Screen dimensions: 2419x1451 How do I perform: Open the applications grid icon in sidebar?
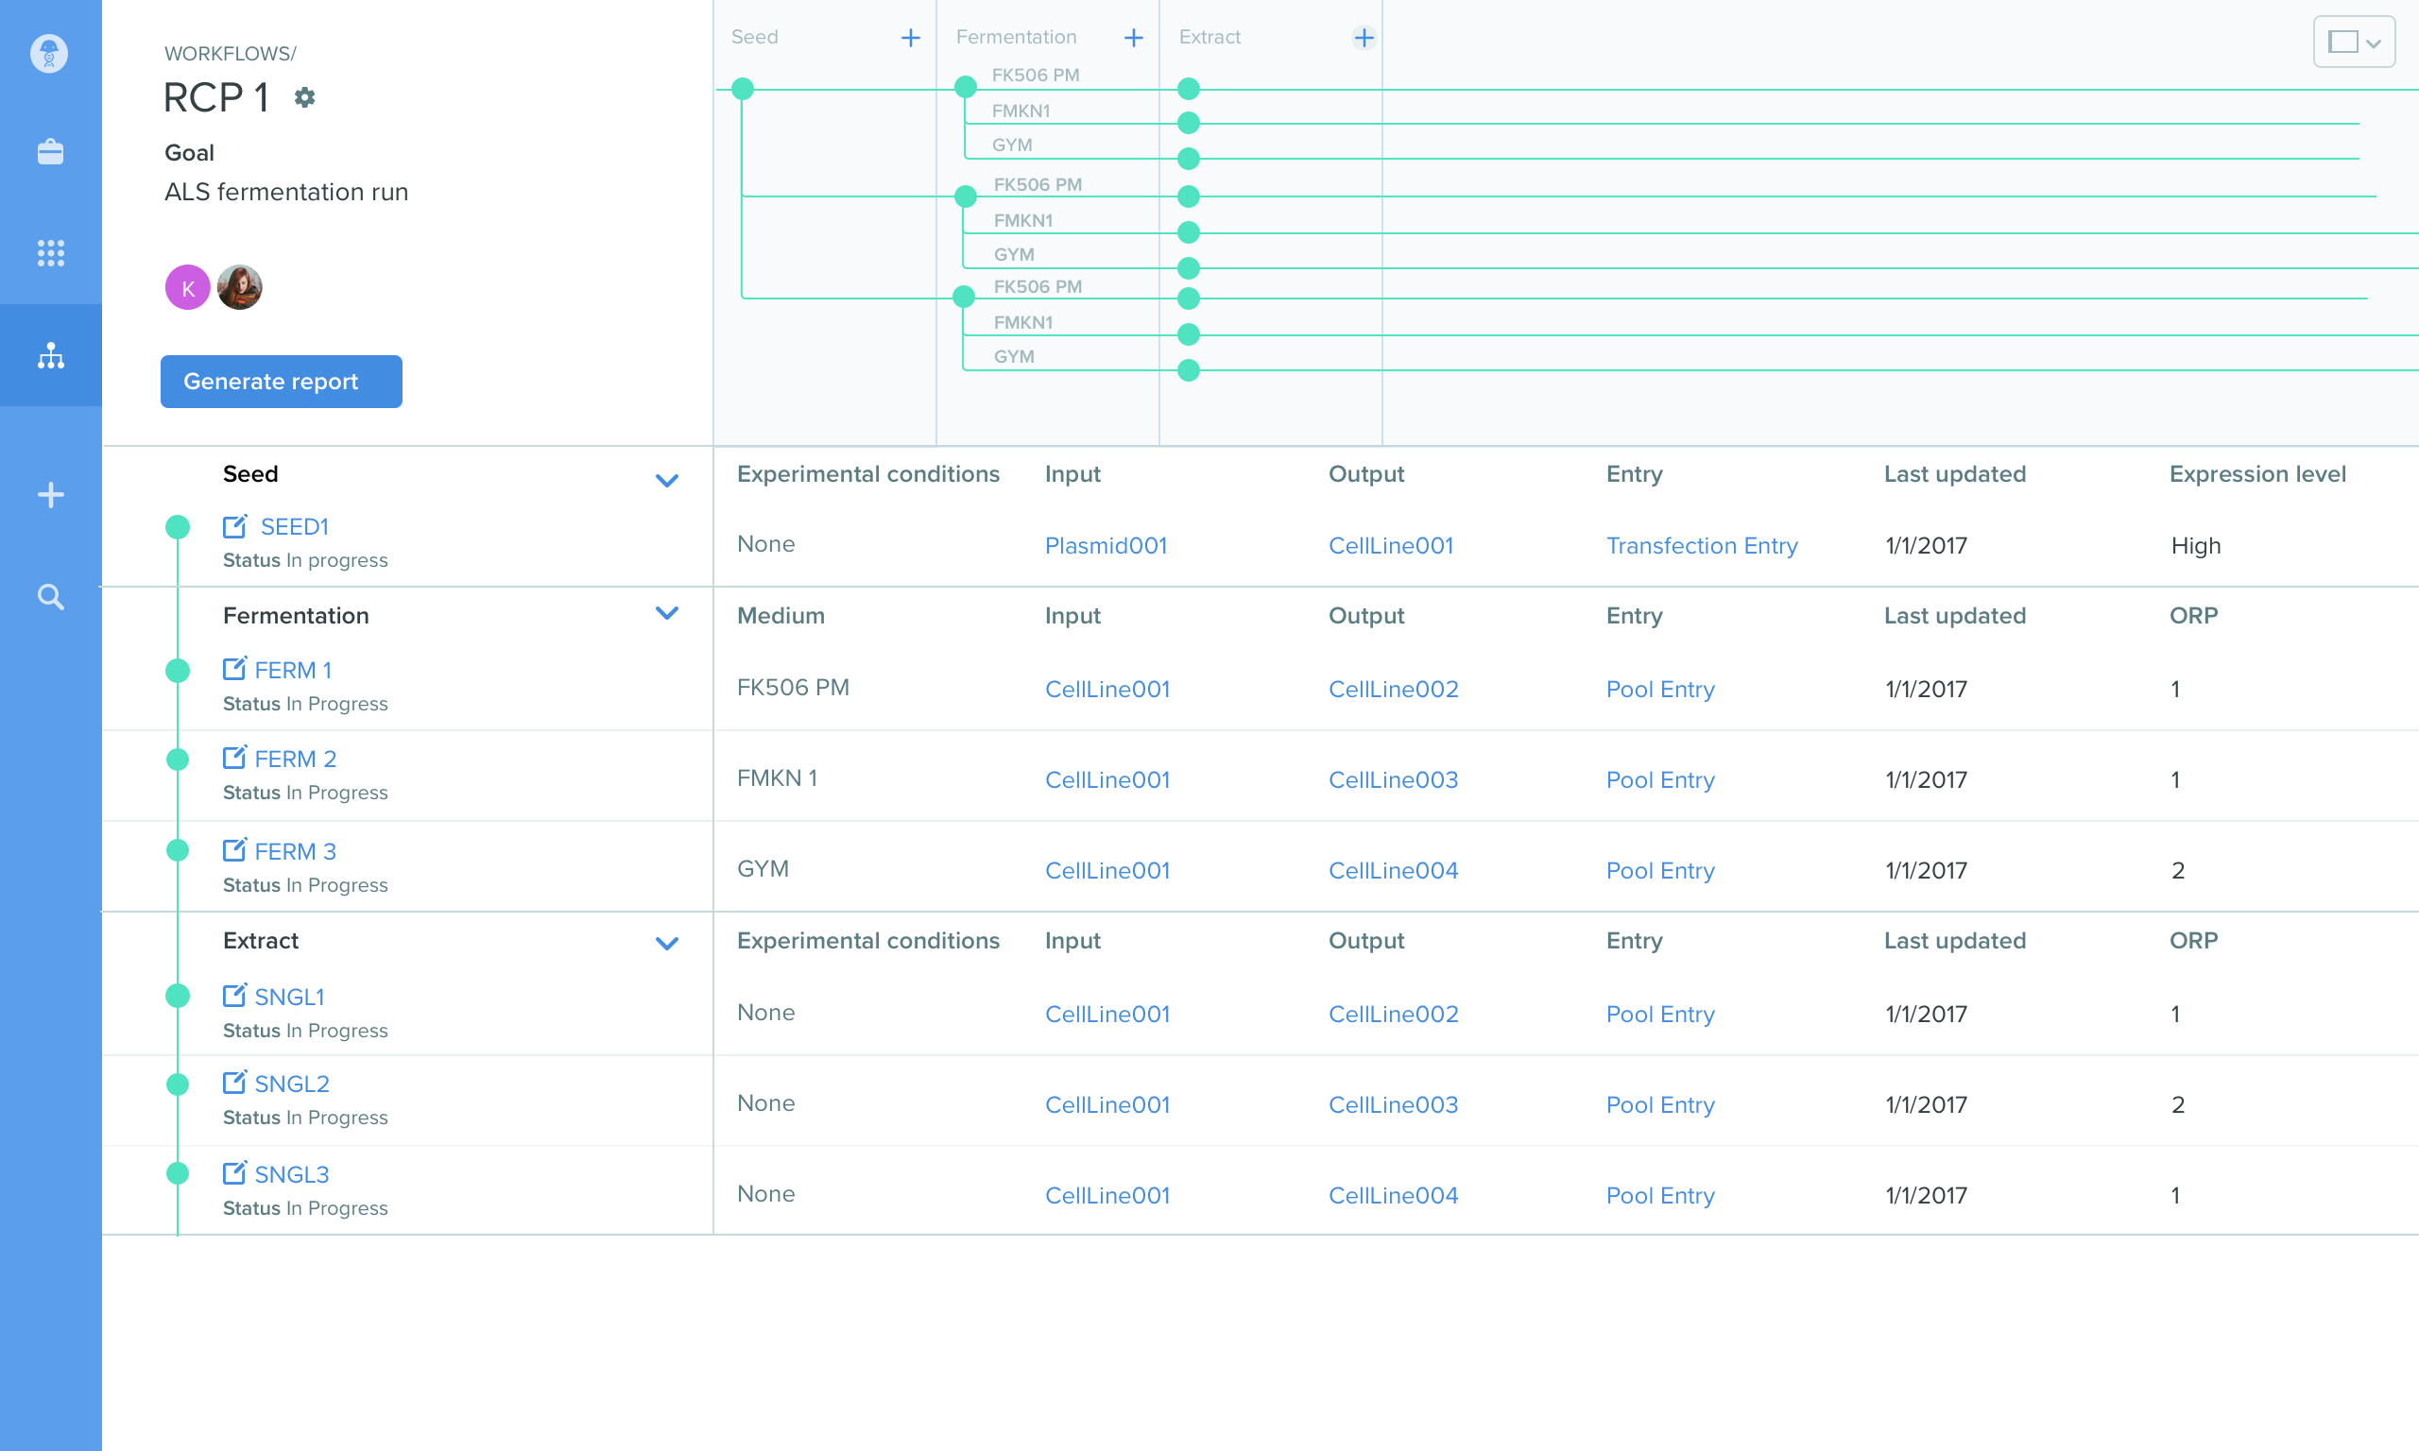[x=51, y=253]
